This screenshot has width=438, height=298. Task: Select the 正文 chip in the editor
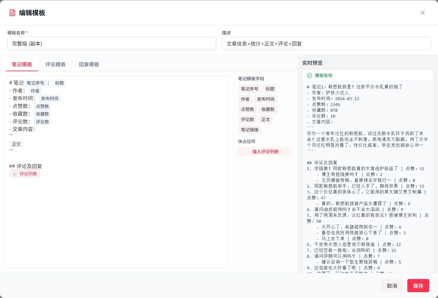coord(16,144)
